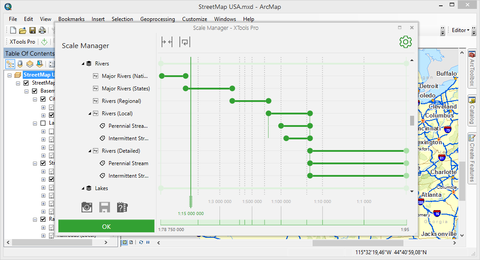Refresh the map display
This screenshot has height=260, width=480.
pyautogui.click(x=141, y=242)
